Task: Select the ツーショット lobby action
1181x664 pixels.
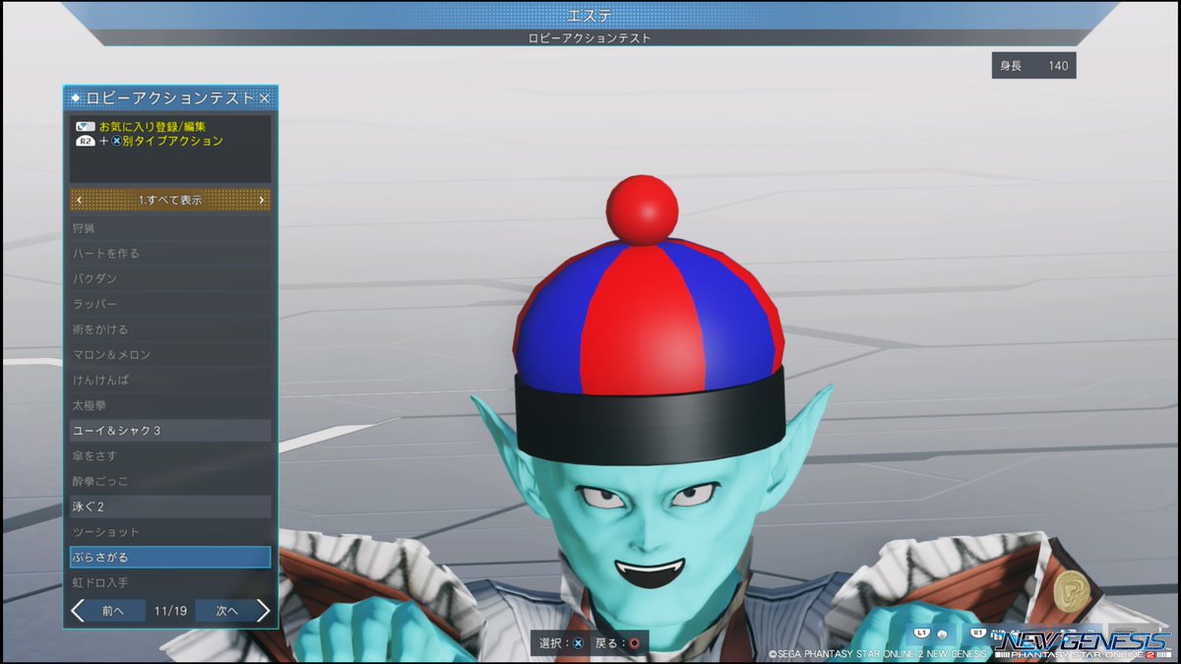Action: [170, 532]
